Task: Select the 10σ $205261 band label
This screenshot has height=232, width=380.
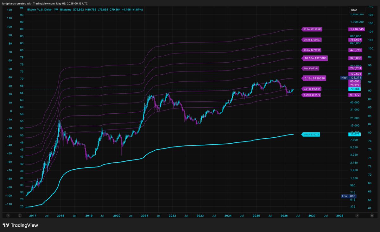Action: (310, 68)
